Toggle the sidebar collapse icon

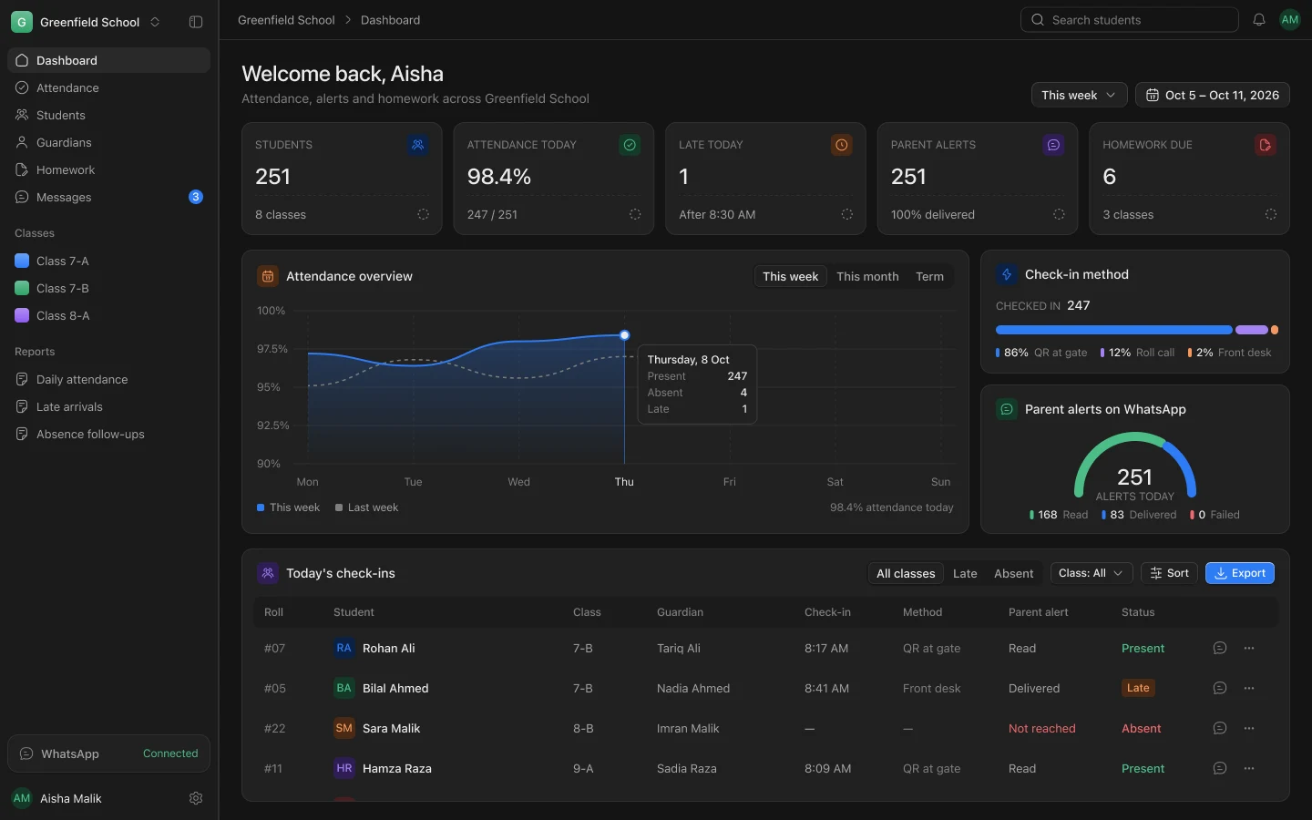pyautogui.click(x=196, y=22)
